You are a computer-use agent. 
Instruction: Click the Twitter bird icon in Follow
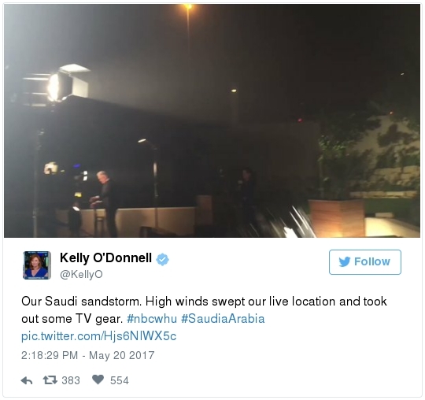pos(345,261)
